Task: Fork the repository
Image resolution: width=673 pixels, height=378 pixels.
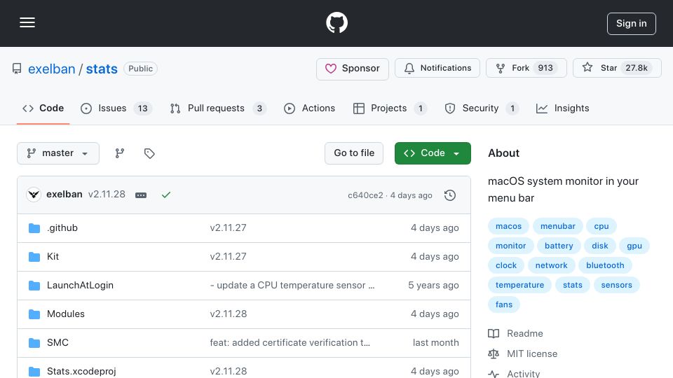Action: click(x=526, y=68)
